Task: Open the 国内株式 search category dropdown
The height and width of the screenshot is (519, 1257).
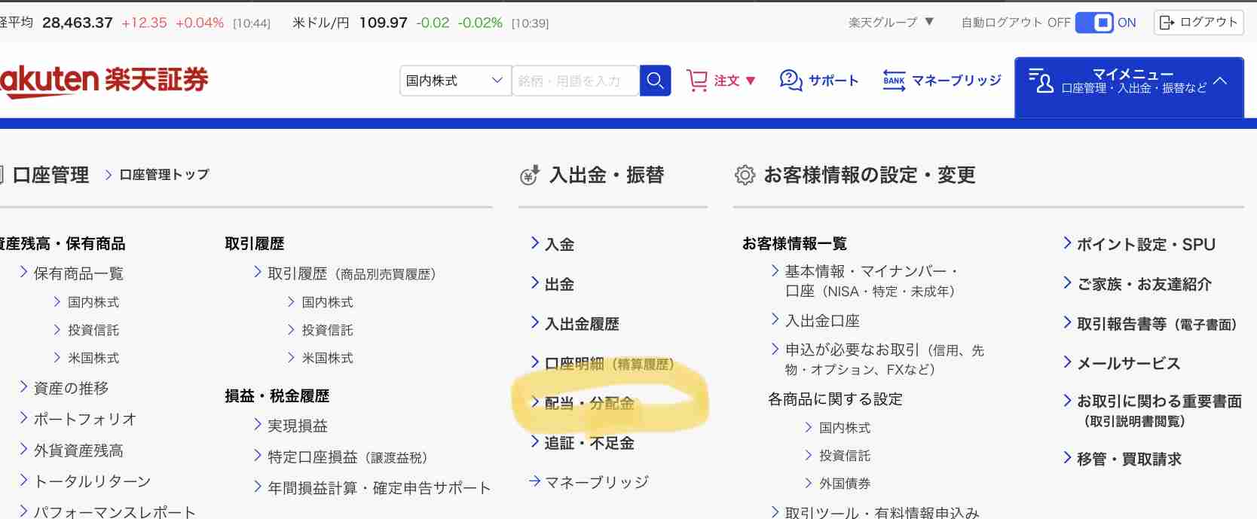Action: point(454,81)
